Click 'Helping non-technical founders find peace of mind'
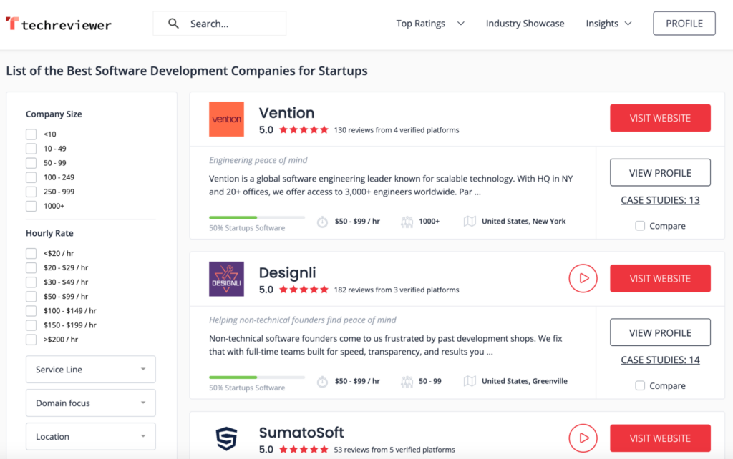733x459 pixels. [303, 320]
